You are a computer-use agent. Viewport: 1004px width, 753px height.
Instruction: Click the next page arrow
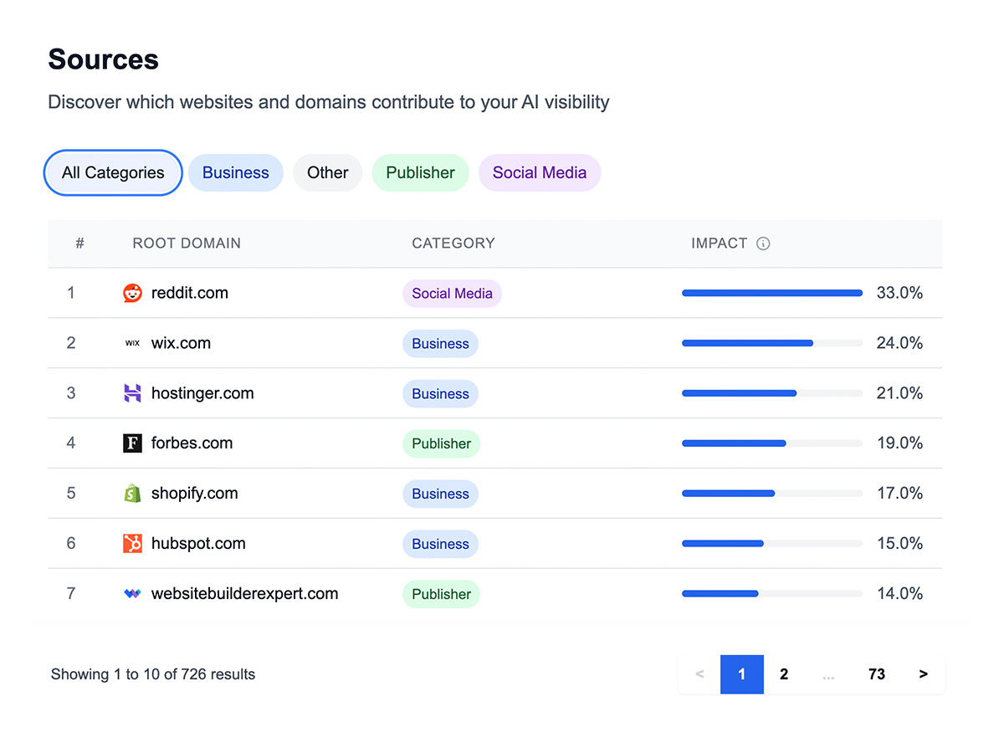click(923, 674)
